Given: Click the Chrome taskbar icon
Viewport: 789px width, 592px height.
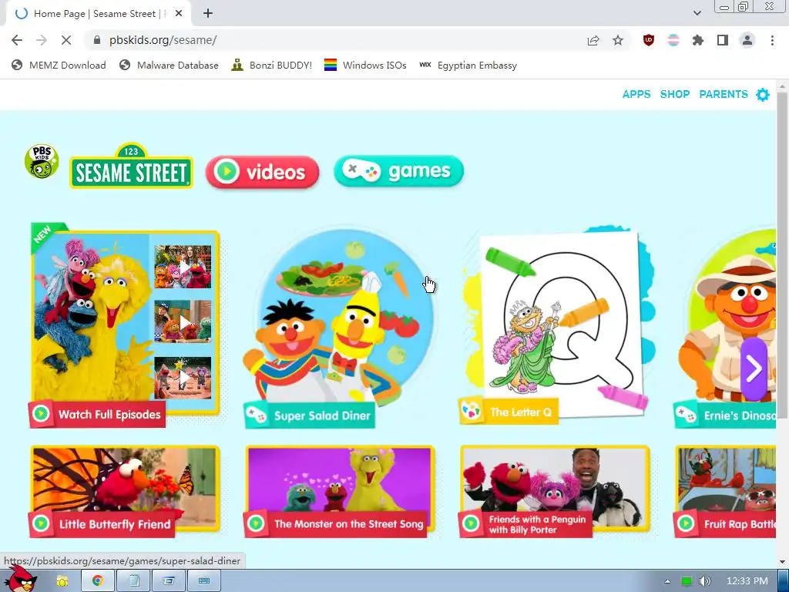Looking at the screenshot, I should (x=98, y=581).
